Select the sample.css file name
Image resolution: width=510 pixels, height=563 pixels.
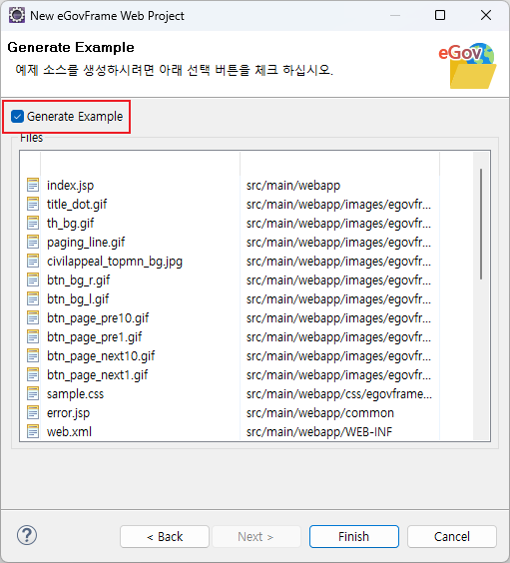[x=76, y=394]
